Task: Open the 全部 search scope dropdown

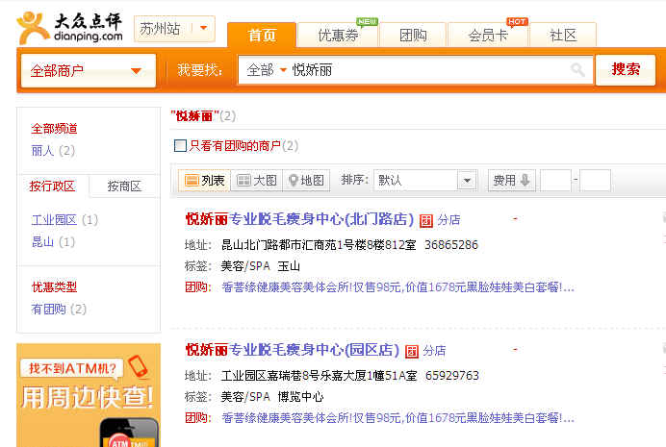Action: coord(267,70)
